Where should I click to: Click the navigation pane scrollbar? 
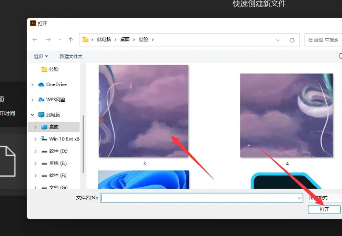point(83,144)
